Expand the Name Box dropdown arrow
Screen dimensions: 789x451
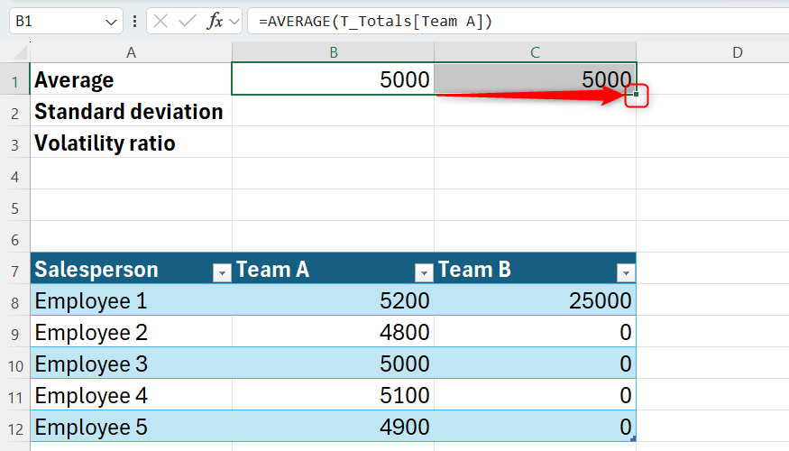[111, 22]
